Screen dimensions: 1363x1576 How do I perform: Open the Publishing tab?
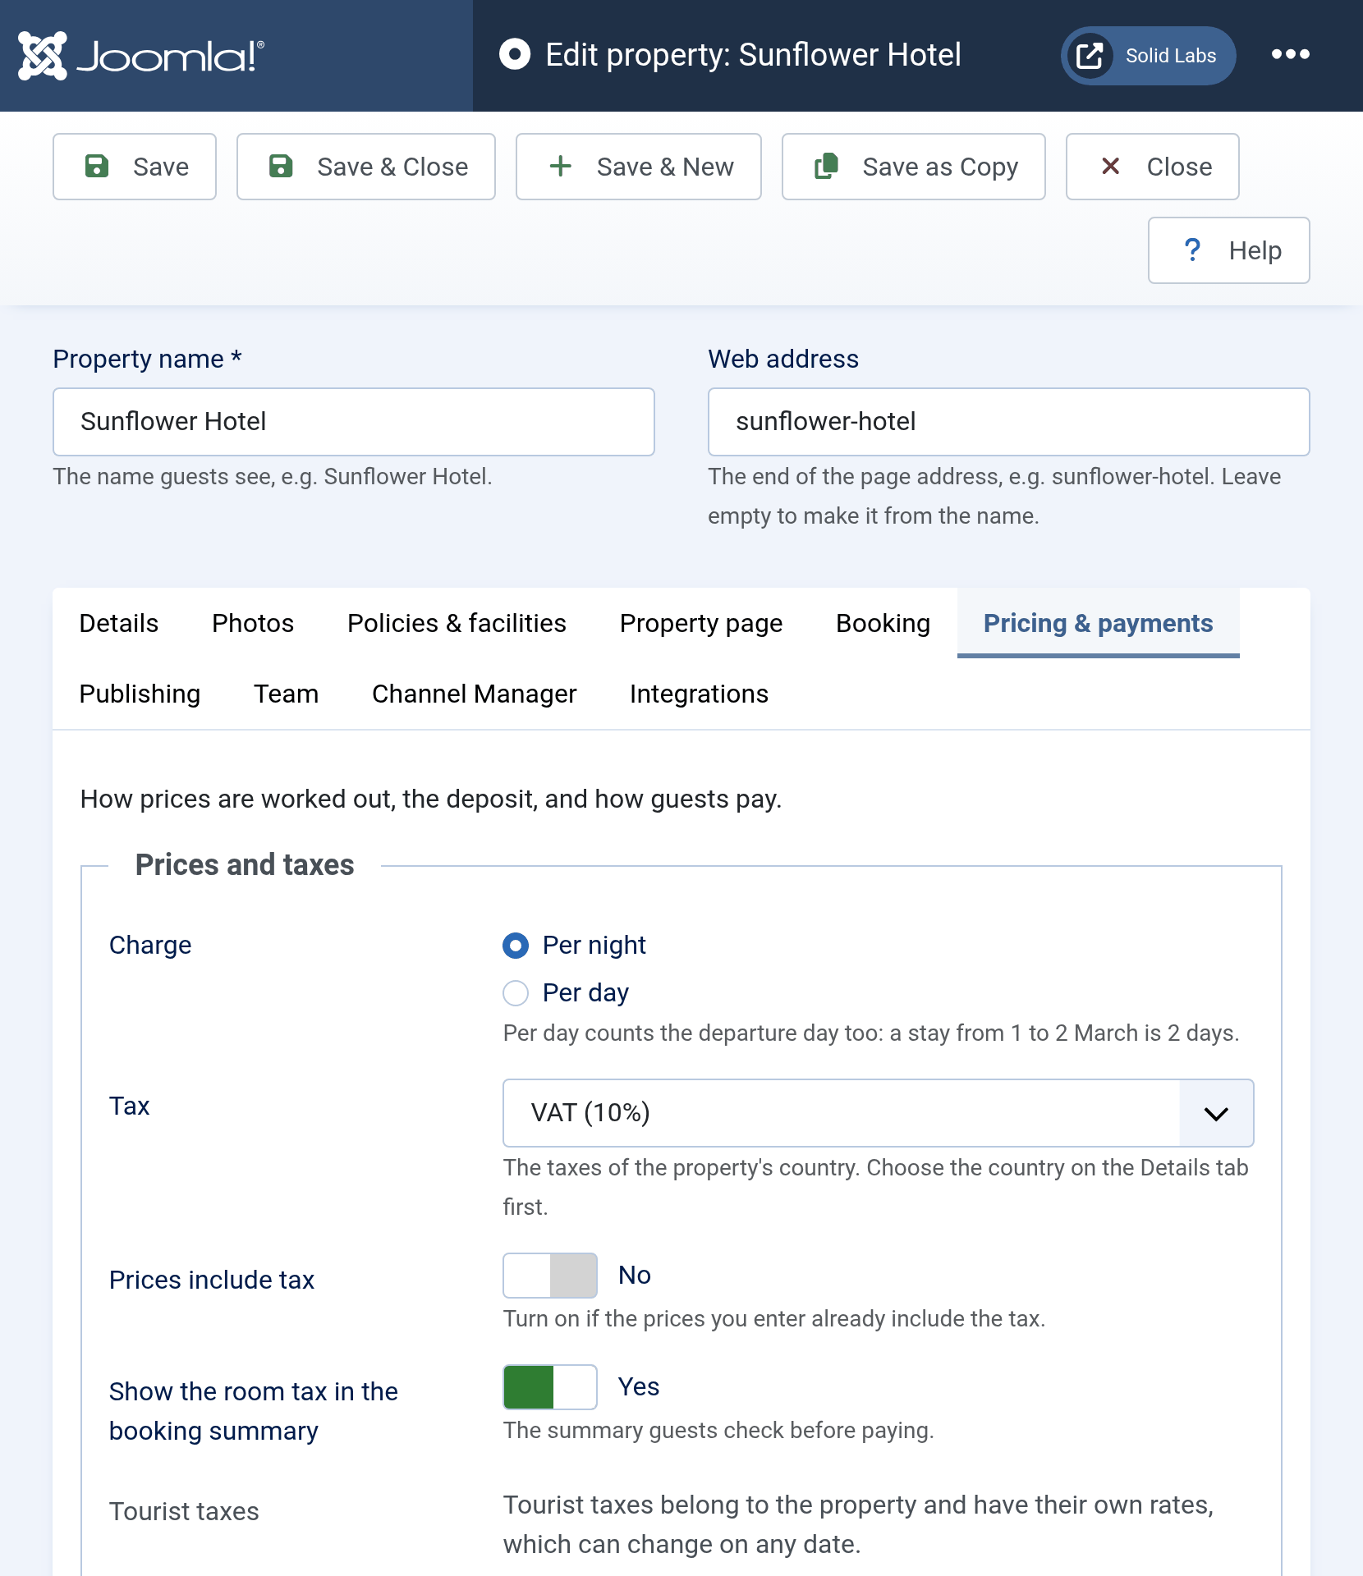click(140, 694)
